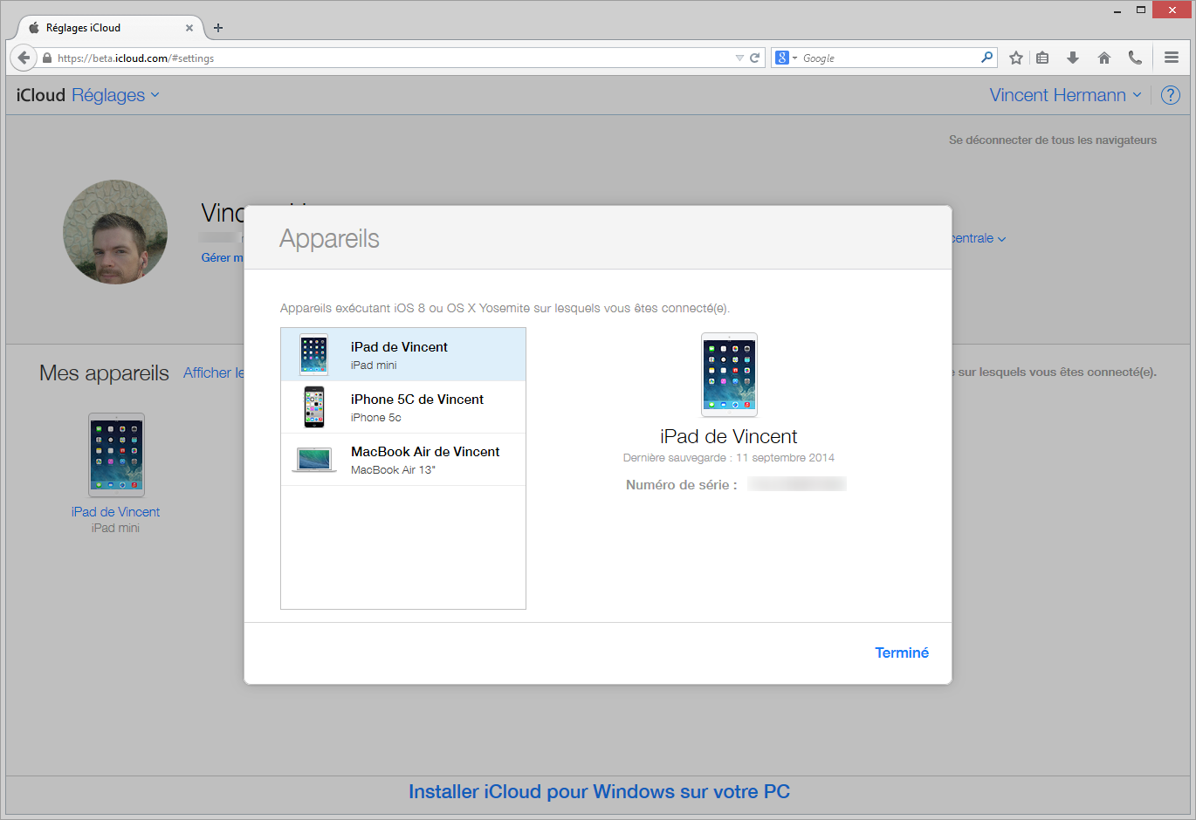Click Installer iCloud pour Windows link
This screenshot has height=820, width=1196.
click(599, 791)
